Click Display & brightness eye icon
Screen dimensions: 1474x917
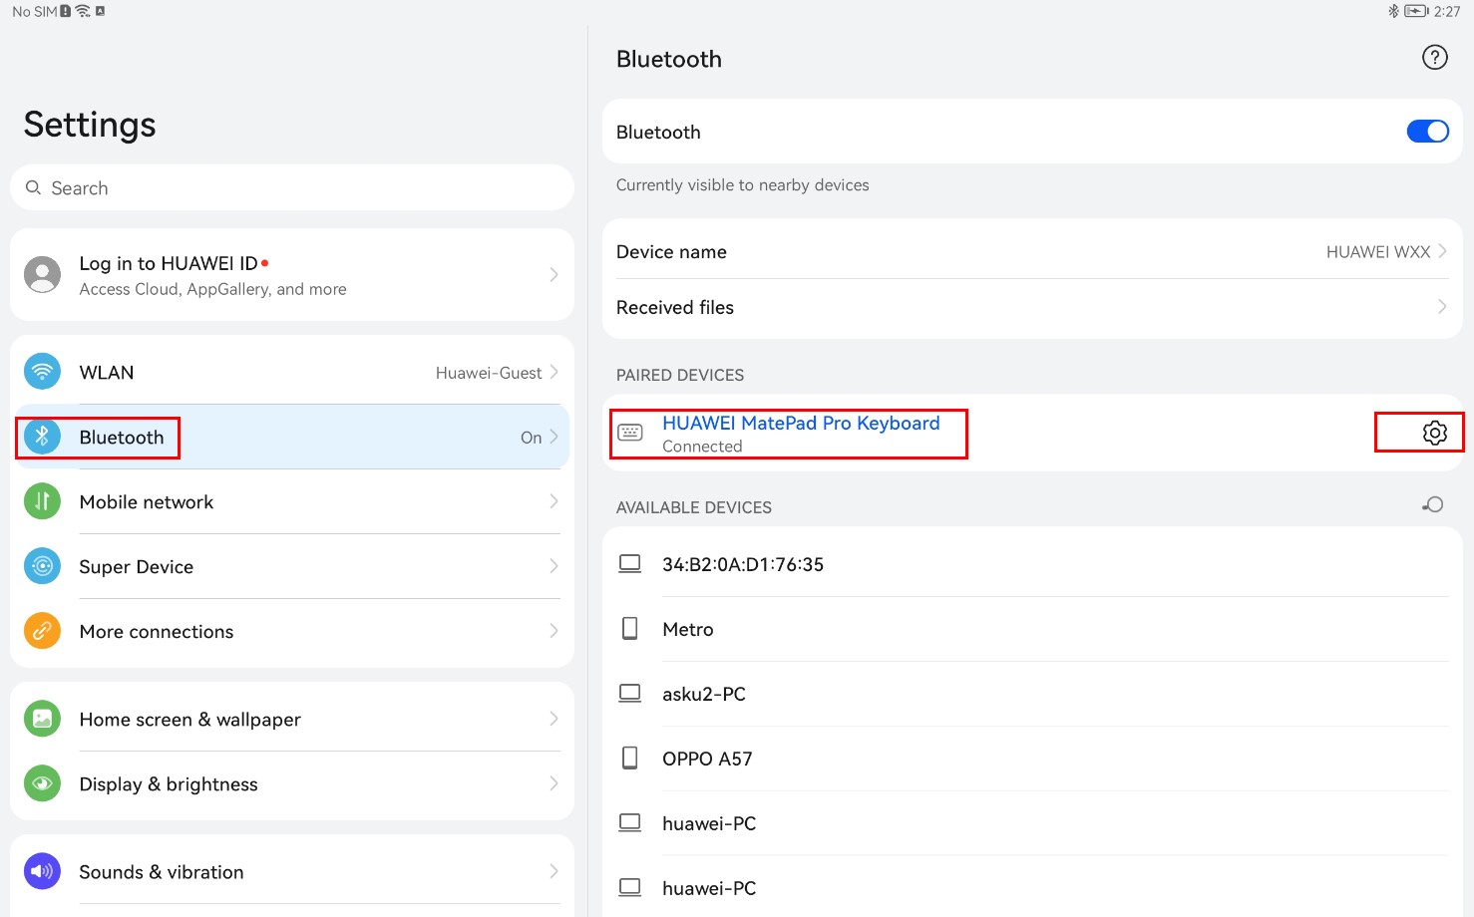click(42, 783)
